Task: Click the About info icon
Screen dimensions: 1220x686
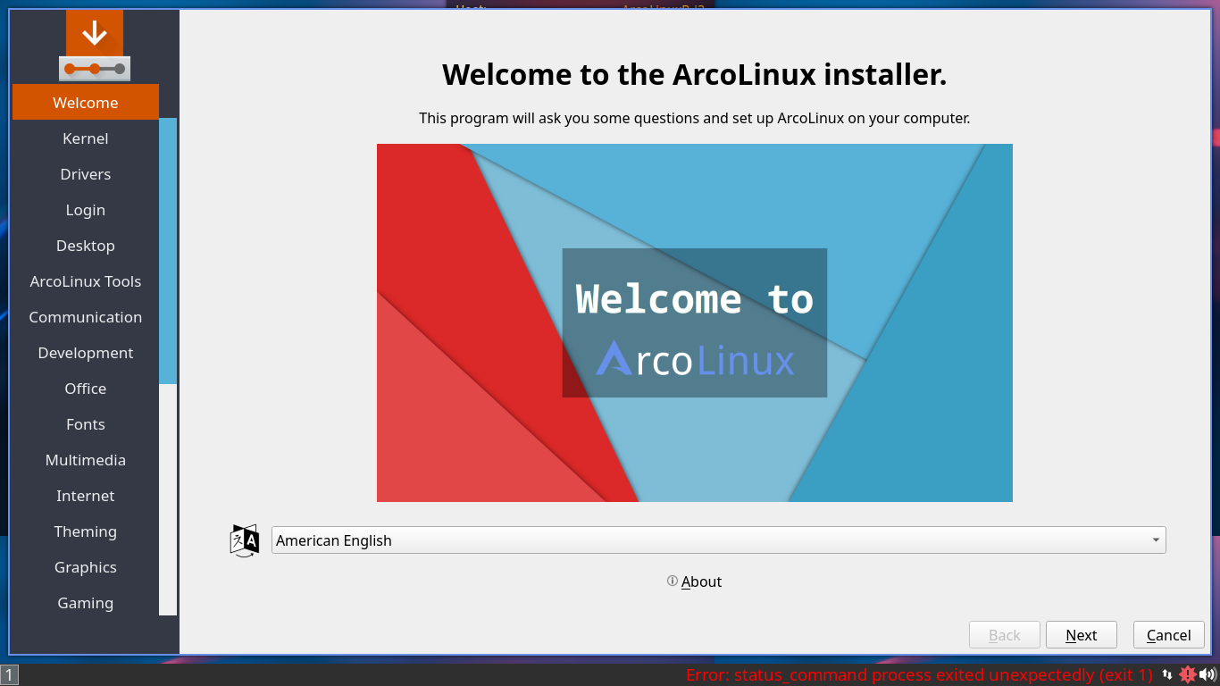Action: click(x=673, y=581)
